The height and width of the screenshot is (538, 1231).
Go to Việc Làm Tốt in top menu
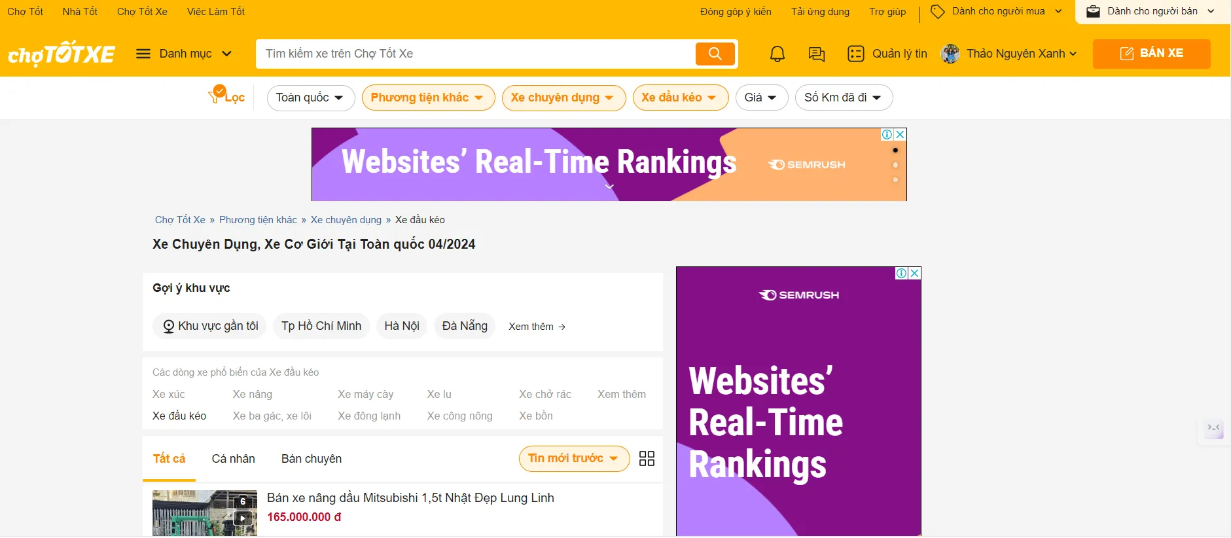216,11
